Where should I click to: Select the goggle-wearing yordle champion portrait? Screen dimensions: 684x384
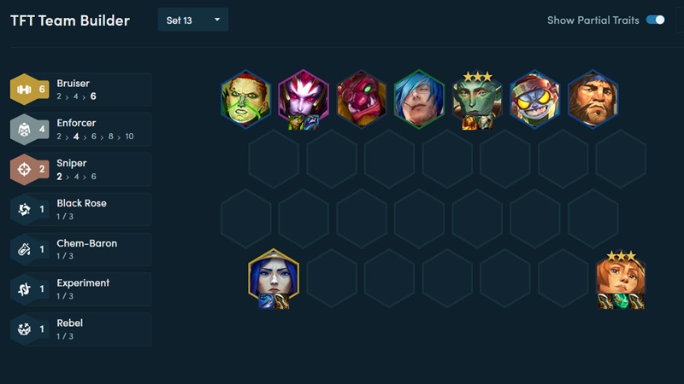click(x=535, y=99)
